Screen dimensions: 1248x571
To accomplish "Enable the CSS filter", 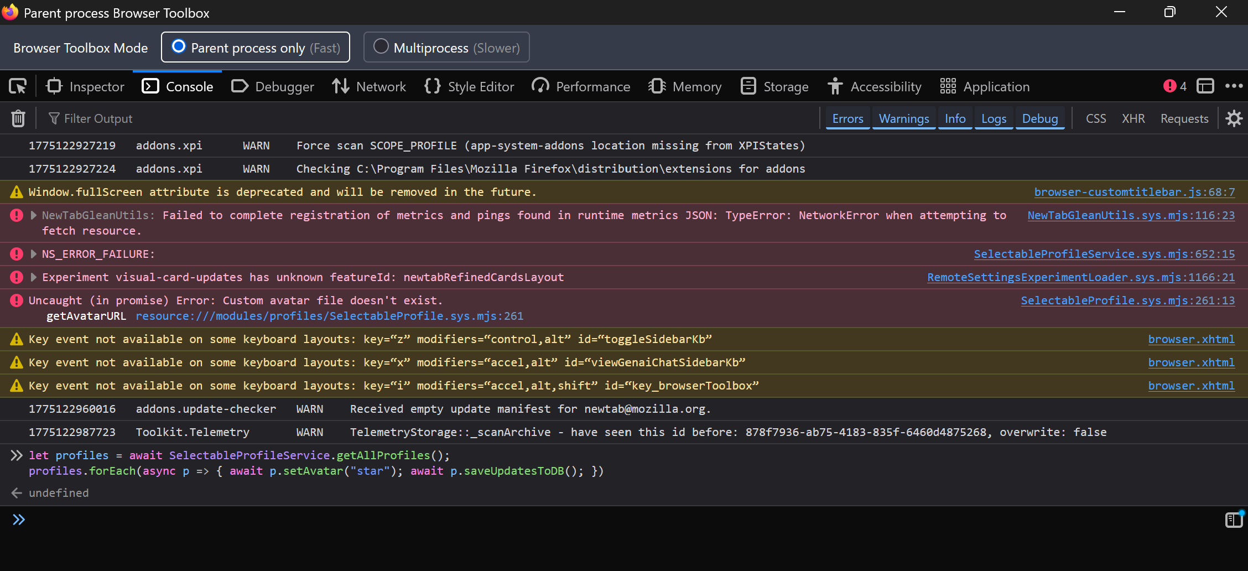I will pyautogui.click(x=1095, y=119).
